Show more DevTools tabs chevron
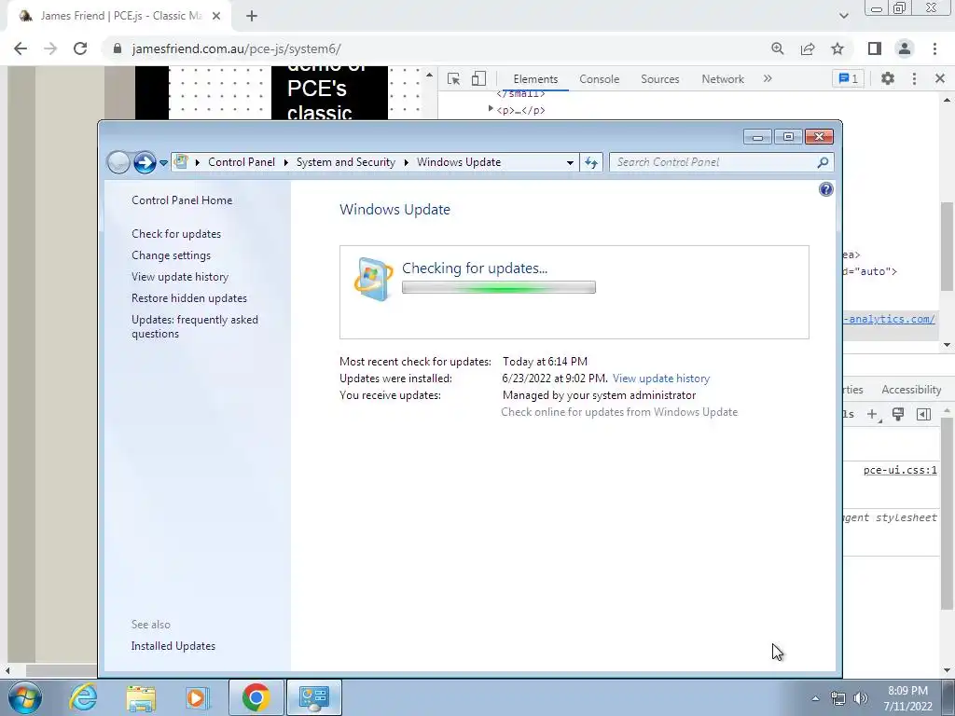Viewport: 955px width, 716px height. click(768, 78)
